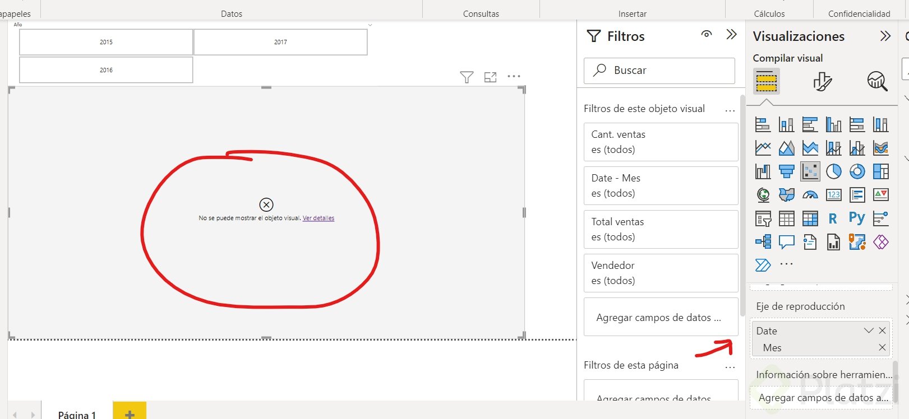Insert a table visualization
This screenshot has width=909, height=419.
[786, 218]
